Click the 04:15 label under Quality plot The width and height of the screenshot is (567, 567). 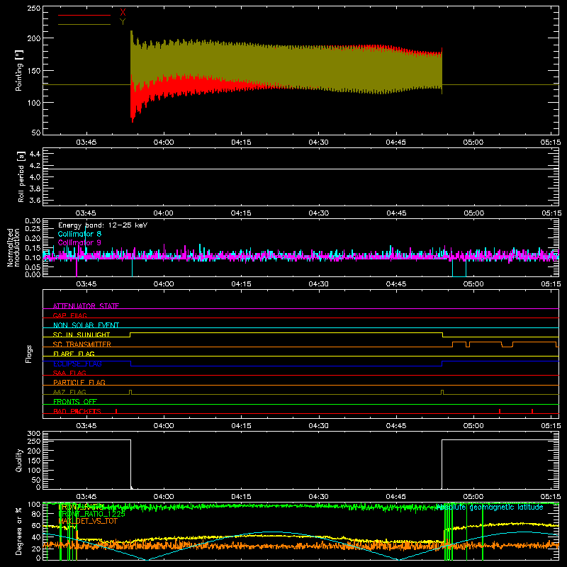point(241,497)
